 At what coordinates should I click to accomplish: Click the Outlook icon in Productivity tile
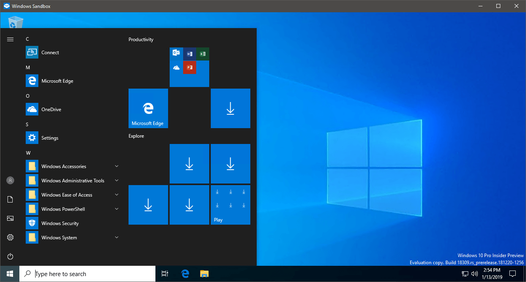point(176,54)
